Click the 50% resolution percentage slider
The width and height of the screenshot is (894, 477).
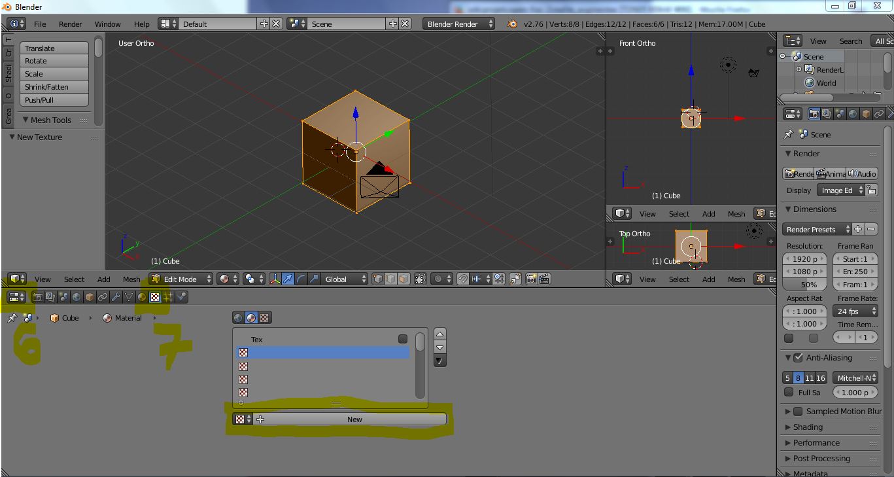click(805, 285)
